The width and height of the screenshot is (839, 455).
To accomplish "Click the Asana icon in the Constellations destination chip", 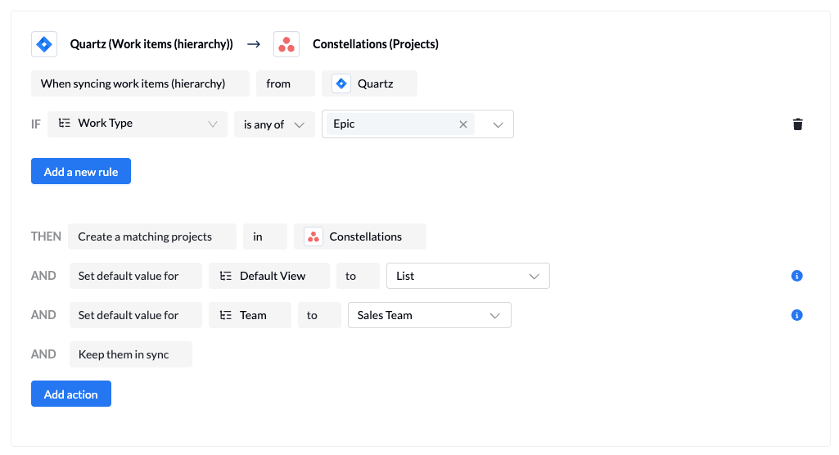I will [313, 237].
